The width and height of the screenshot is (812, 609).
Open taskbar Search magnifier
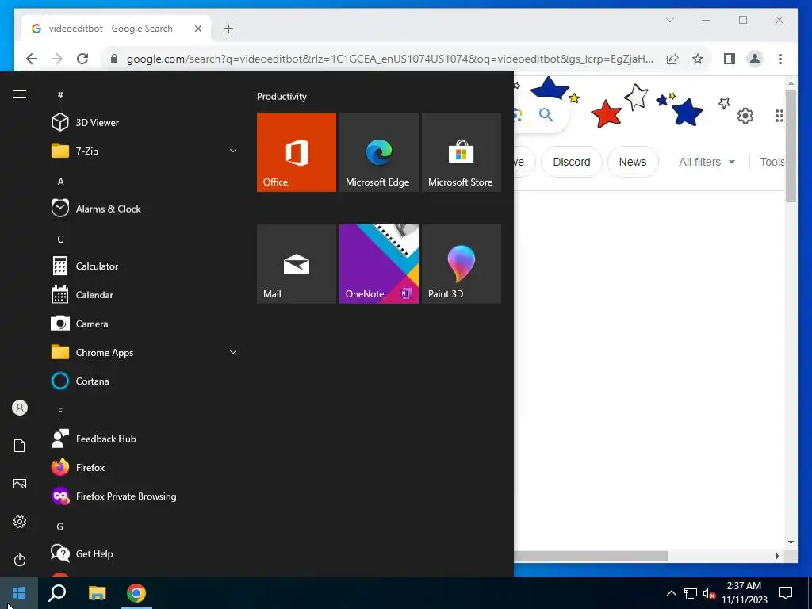click(57, 593)
